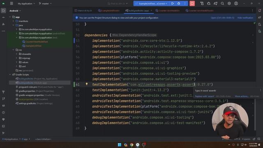Switch to MainActivity.kt tab
Screen dimensions: 263x148
click(x=83, y=11)
